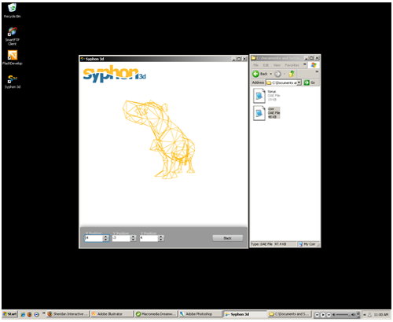Click the '47.4 KB' status bar entry
The height and width of the screenshot is (322, 393).
(x=281, y=244)
